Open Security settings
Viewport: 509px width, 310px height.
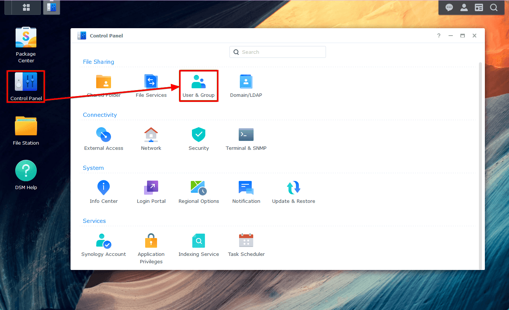199,139
